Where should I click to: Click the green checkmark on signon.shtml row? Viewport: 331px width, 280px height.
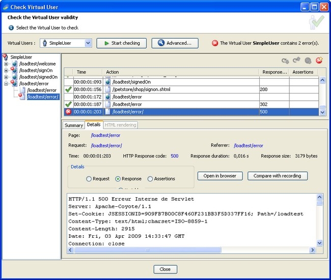click(68, 89)
